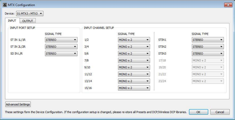Click the STIN3 channel label

tap(162, 54)
